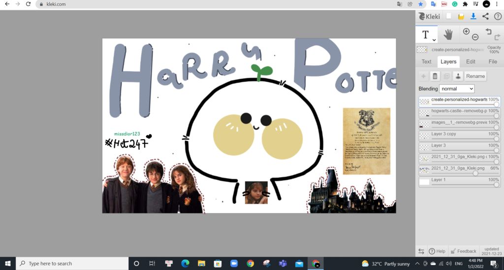
Task: Click the Rename layer button
Action: [475, 76]
